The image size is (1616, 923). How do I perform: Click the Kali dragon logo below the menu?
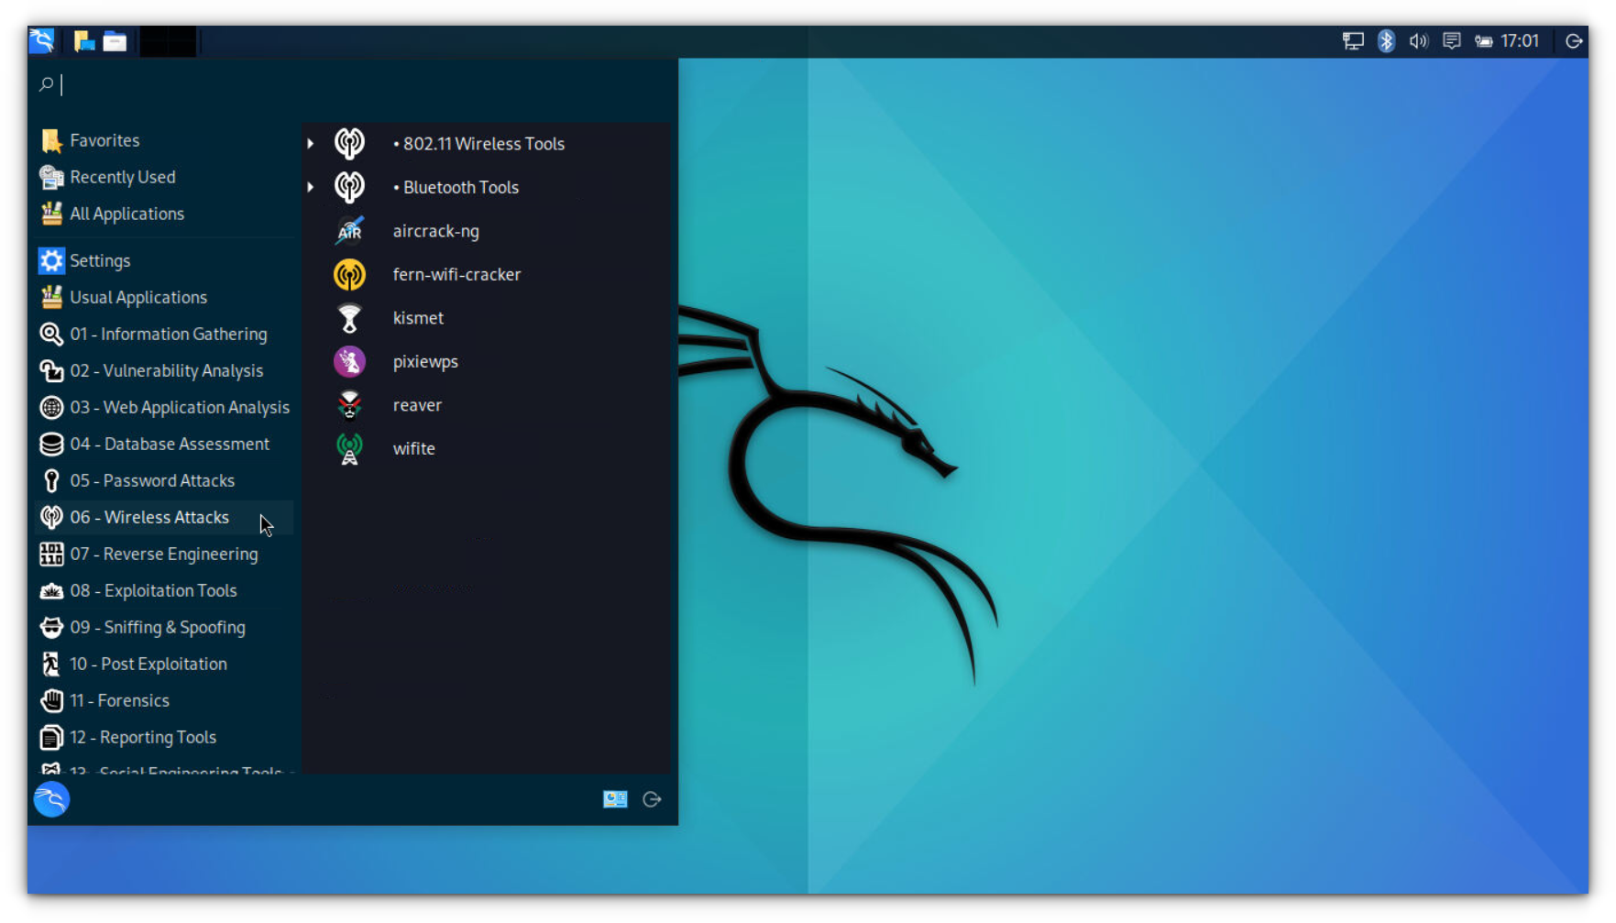[x=51, y=798]
